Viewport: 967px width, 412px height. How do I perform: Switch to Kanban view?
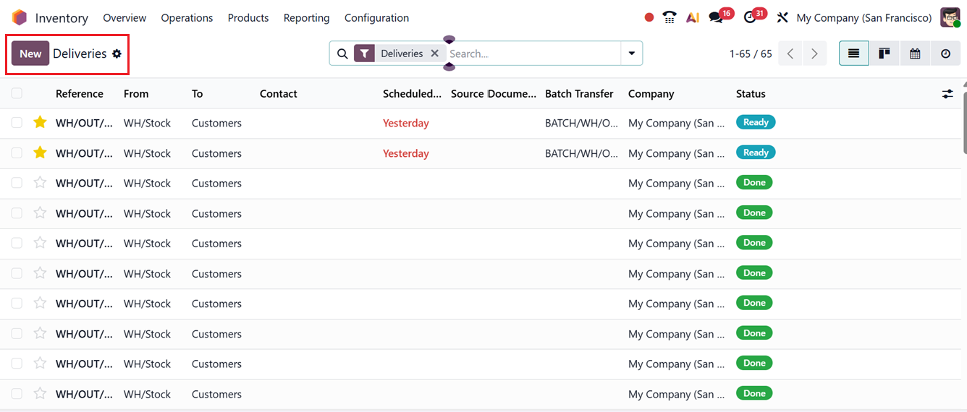(x=884, y=53)
